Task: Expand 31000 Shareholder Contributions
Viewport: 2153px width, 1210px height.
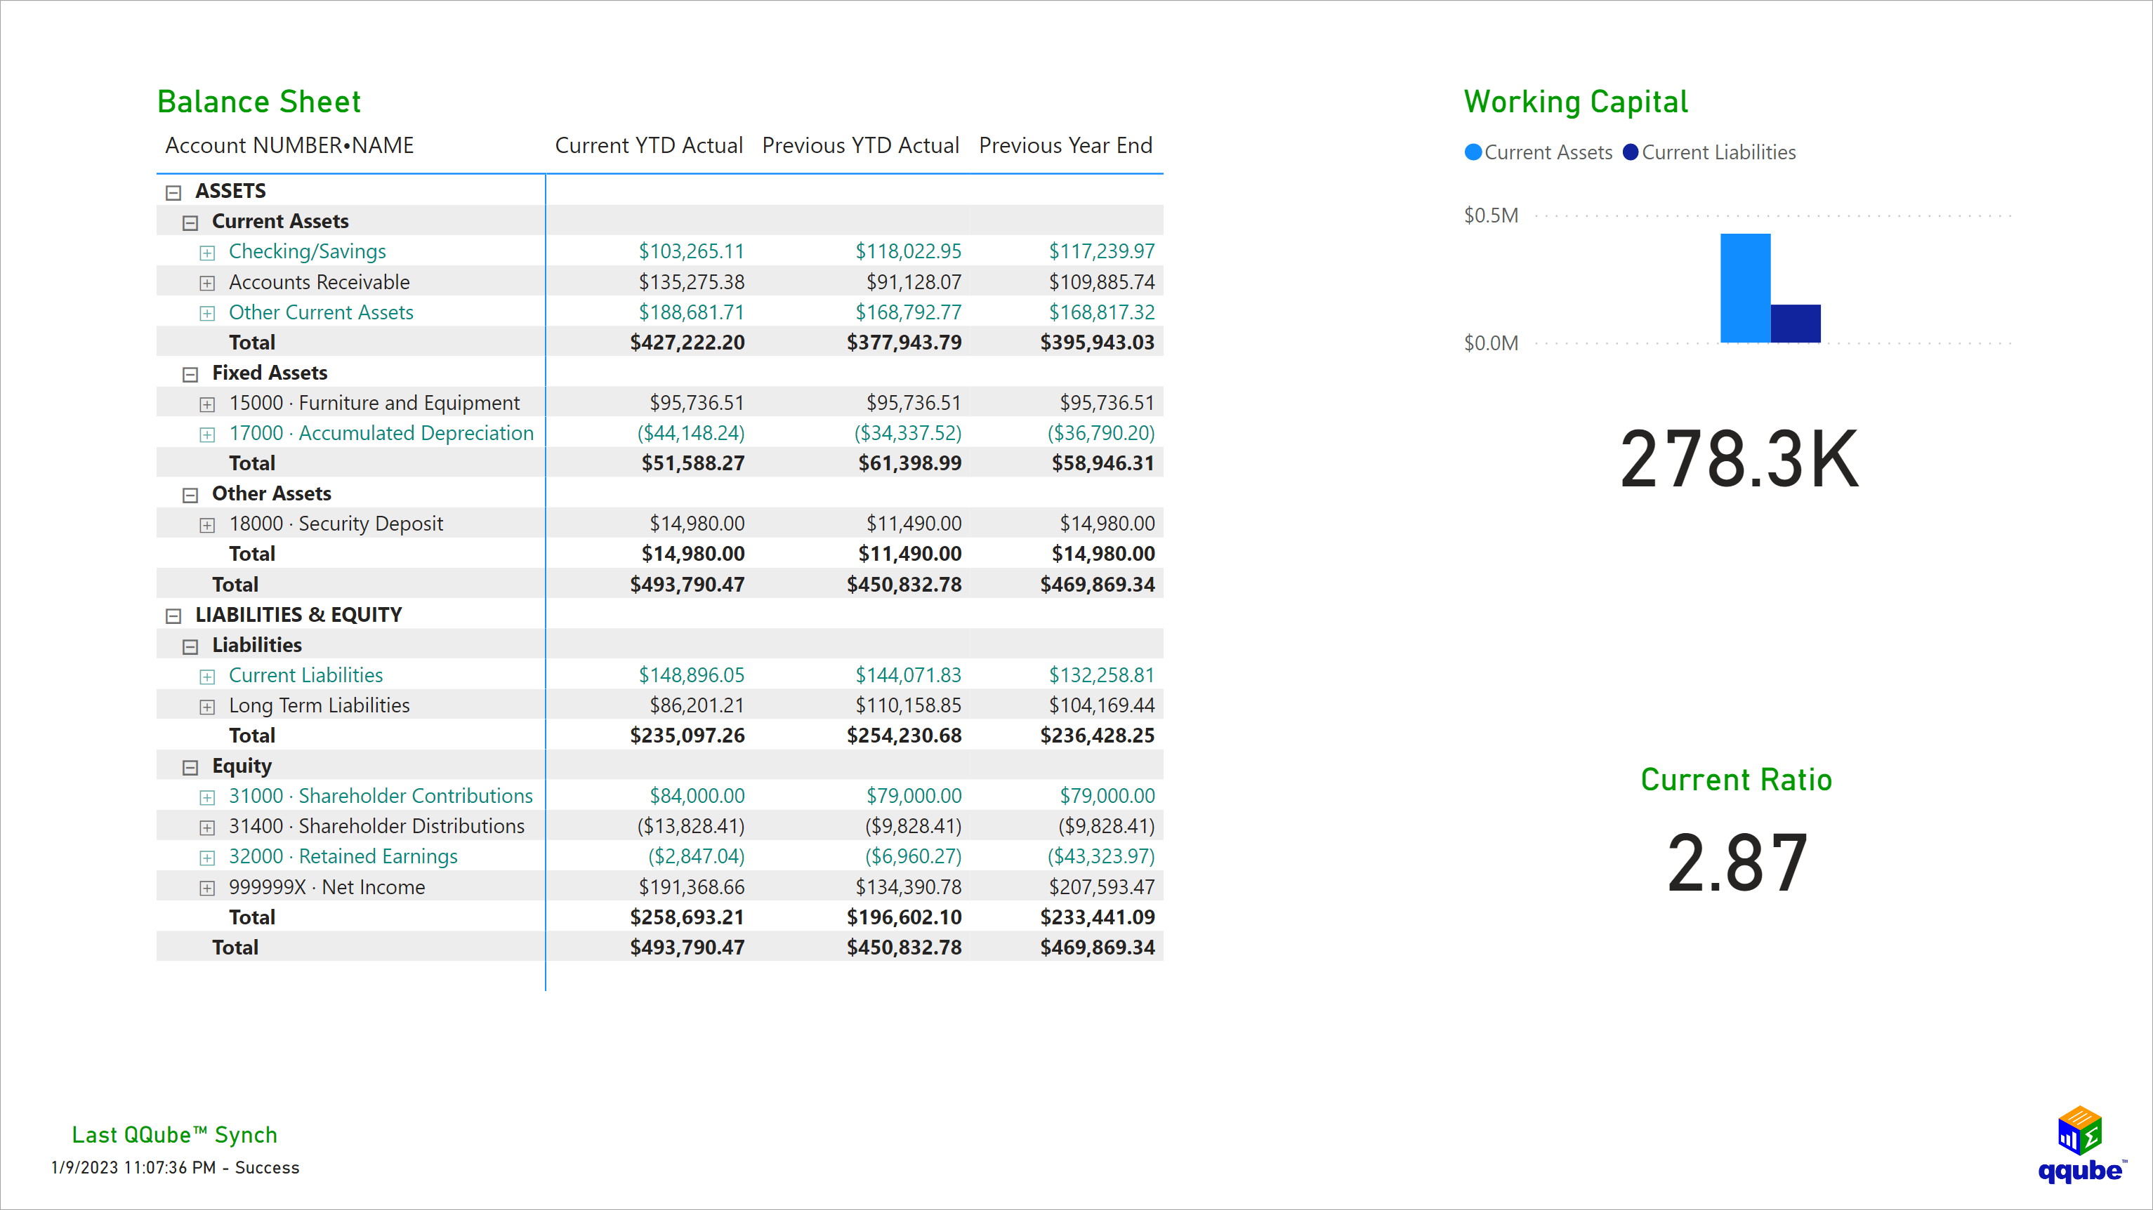Action: pos(206,797)
